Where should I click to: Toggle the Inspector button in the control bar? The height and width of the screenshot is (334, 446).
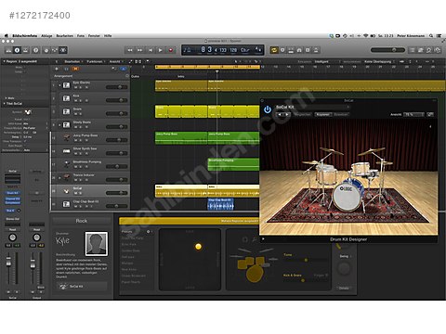pos(17,50)
